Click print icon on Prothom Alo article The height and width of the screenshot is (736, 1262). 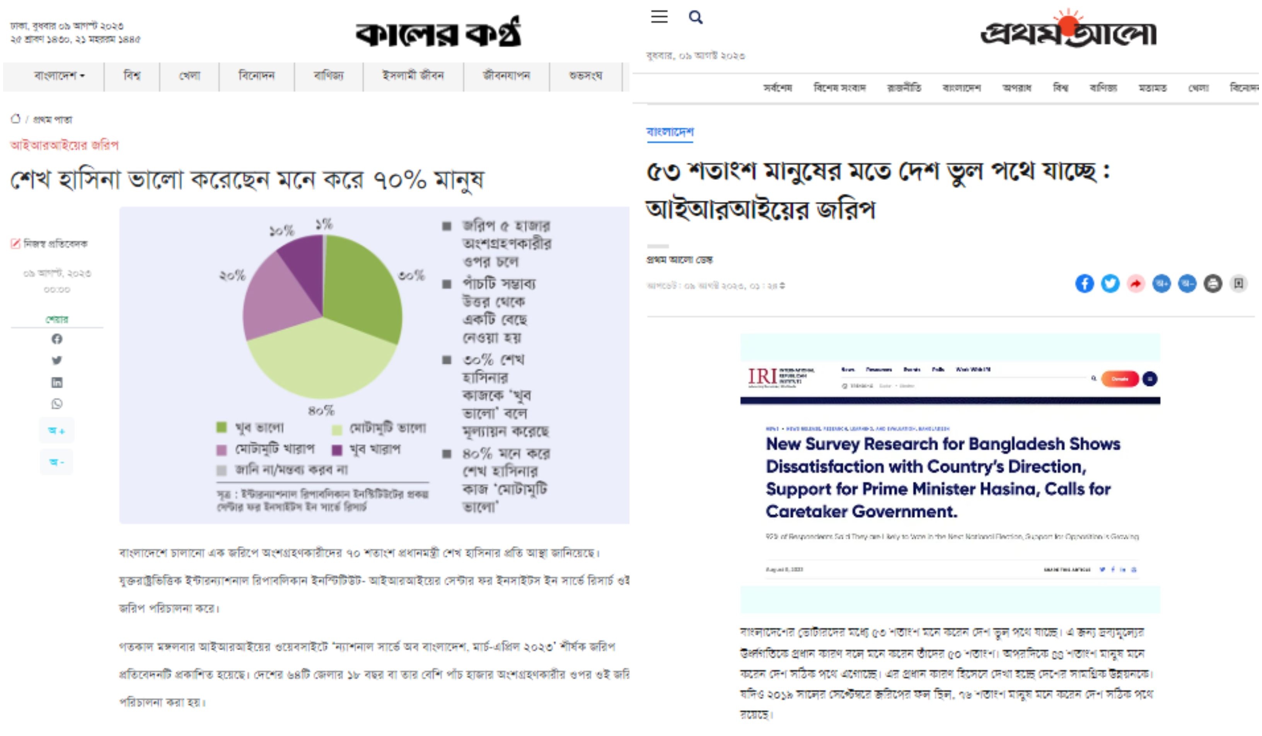[x=1213, y=283]
